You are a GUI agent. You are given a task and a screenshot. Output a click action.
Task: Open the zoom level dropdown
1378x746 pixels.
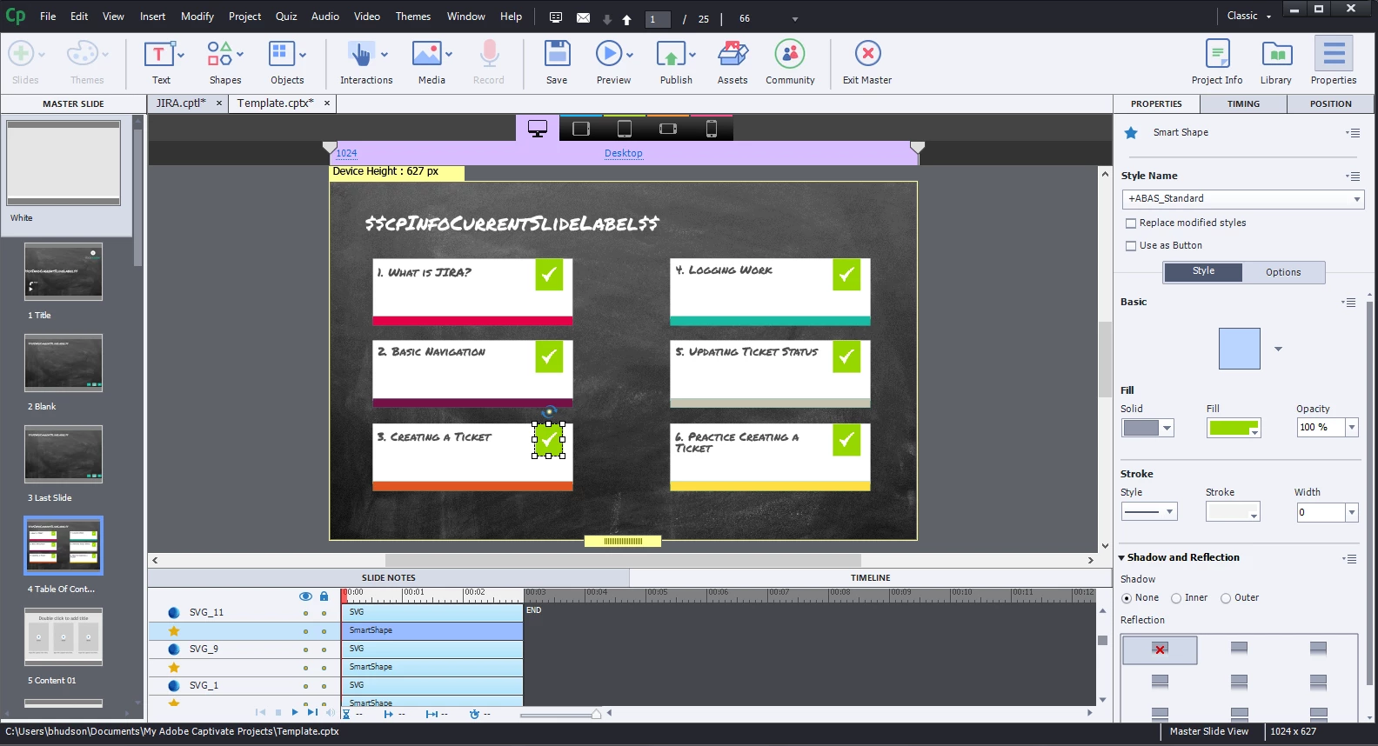(x=794, y=19)
